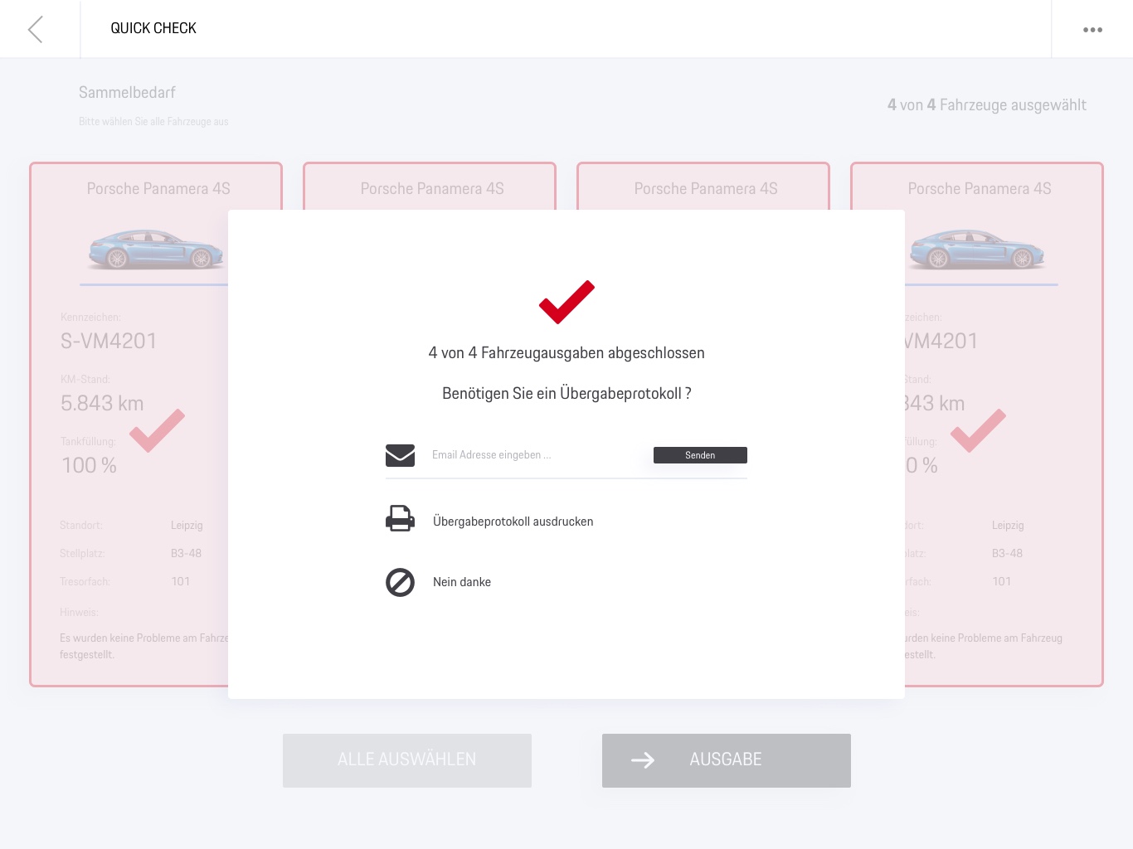Toggle the checkmark on the rightmost Panamera card
The image size is (1133, 849).
(x=978, y=430)
